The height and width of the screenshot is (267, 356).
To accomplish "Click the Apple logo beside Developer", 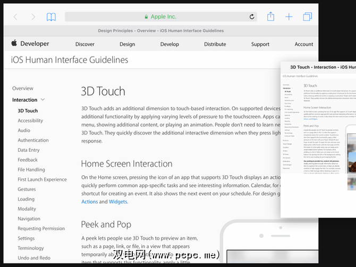I will 14,43.
